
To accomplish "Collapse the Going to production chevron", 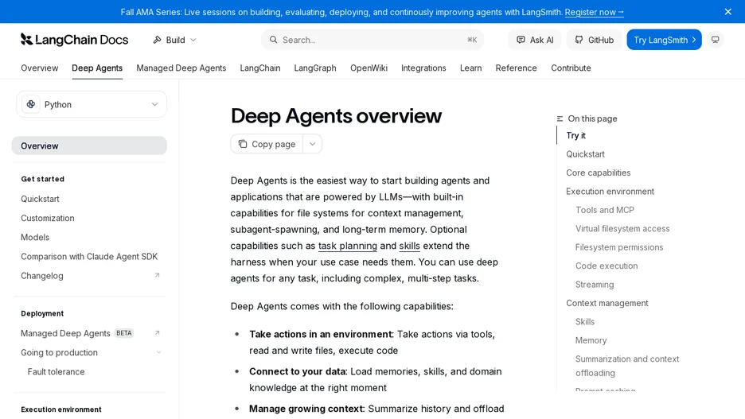I will coord(158,352).
